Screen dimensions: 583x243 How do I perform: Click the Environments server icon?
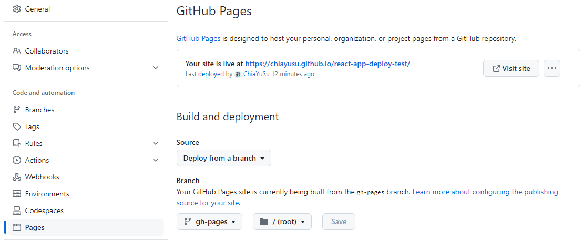click(x=17, y=194)
